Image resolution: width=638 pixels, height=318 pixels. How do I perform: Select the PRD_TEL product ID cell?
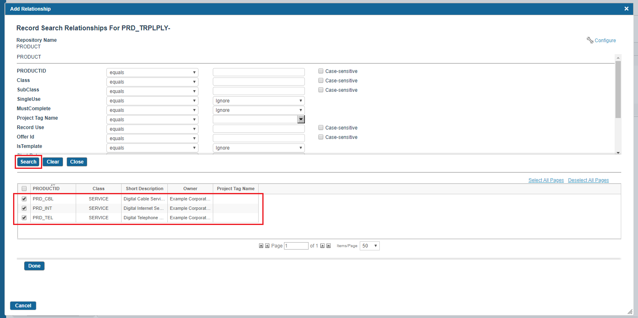pos(53,218)
